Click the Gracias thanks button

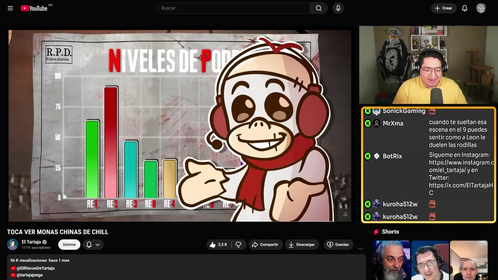click(338, 245)
